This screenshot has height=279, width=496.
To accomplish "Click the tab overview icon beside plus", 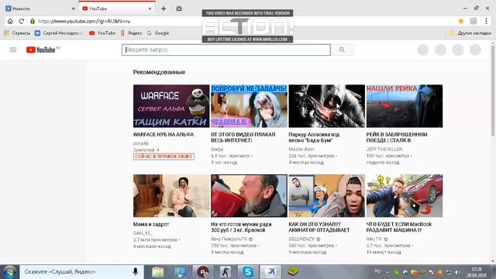I will tap(179, 9).
